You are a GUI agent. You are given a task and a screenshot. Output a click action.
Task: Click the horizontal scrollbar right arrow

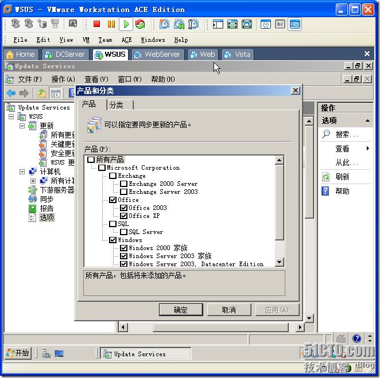pyautogui.click(x=300, y=328)
